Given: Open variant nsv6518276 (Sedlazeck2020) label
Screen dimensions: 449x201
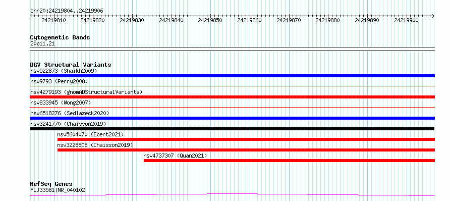Looking at the screenshot, I should 70,113.
